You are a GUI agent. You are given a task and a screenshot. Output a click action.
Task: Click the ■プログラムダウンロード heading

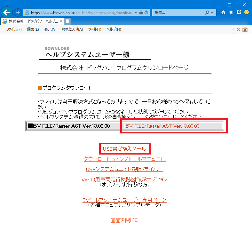coord(65,88)
